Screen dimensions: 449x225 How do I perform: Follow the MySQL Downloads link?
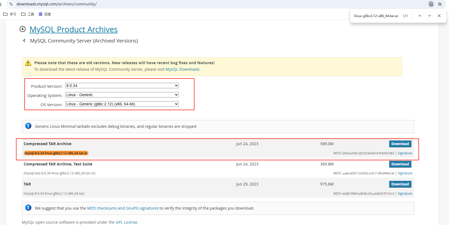coord(183,69)
